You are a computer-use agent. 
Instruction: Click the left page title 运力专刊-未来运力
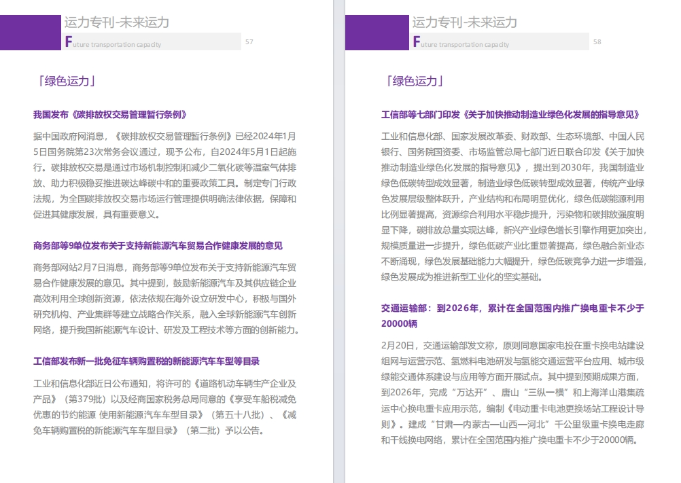point(117,22)
